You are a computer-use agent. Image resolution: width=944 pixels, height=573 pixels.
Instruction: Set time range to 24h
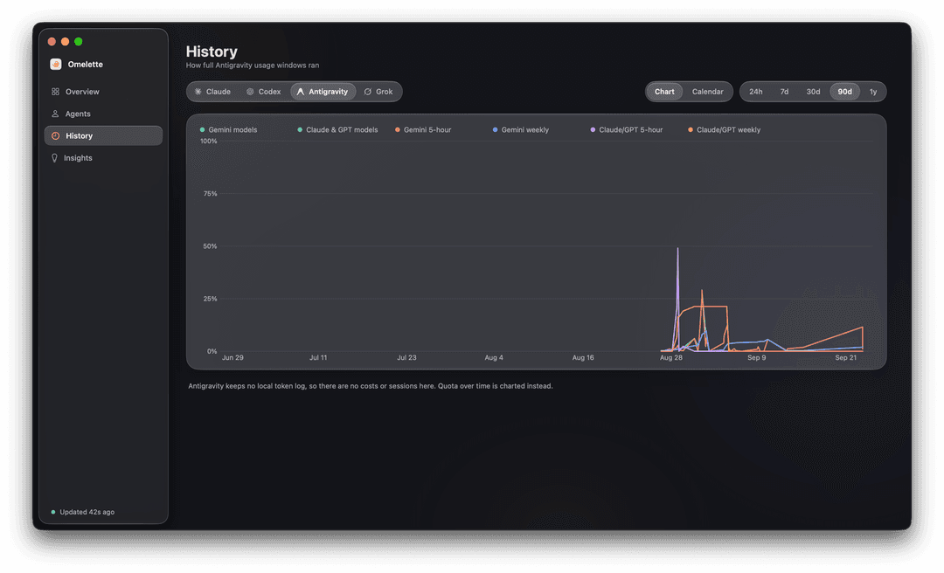click(755, 92)
